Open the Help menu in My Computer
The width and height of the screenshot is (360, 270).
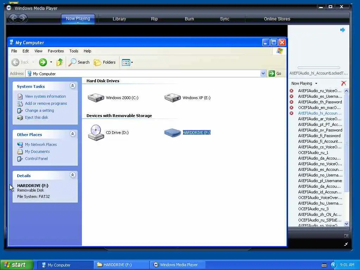(x=87, y=51)
